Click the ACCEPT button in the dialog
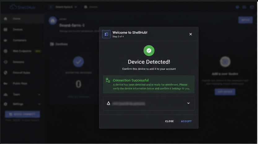This screenshot has width=258, height=144. (x=186, y=121)
